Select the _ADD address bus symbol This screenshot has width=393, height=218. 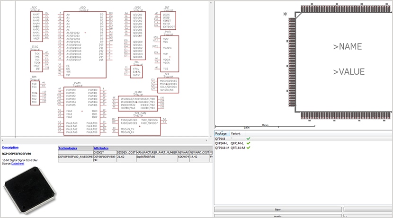85,44
